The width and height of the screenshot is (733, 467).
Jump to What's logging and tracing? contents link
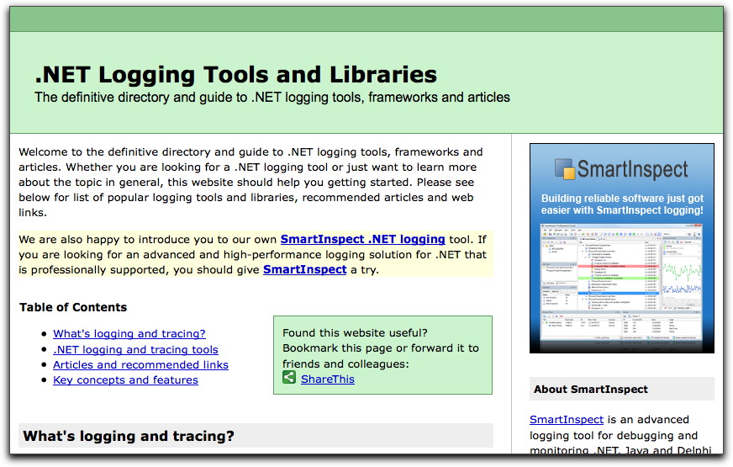(x=129, y=334)
